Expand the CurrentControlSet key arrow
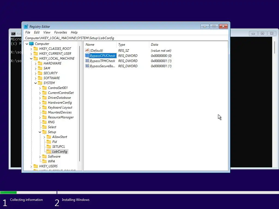 40,93
